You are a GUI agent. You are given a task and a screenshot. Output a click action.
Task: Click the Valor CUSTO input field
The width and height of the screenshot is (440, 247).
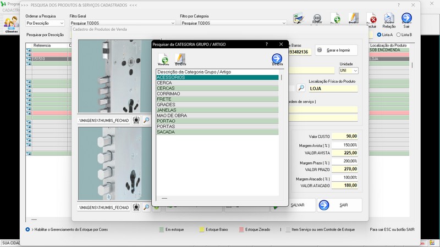pos(345,136)
